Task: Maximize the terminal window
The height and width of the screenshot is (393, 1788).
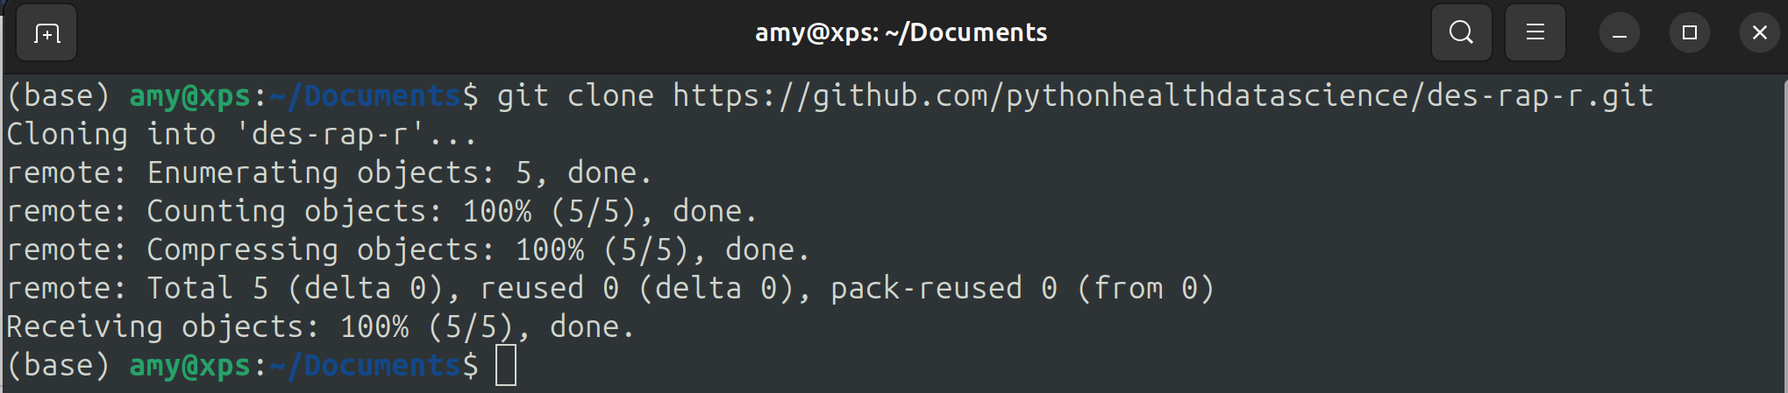Action: [1689, 33]
